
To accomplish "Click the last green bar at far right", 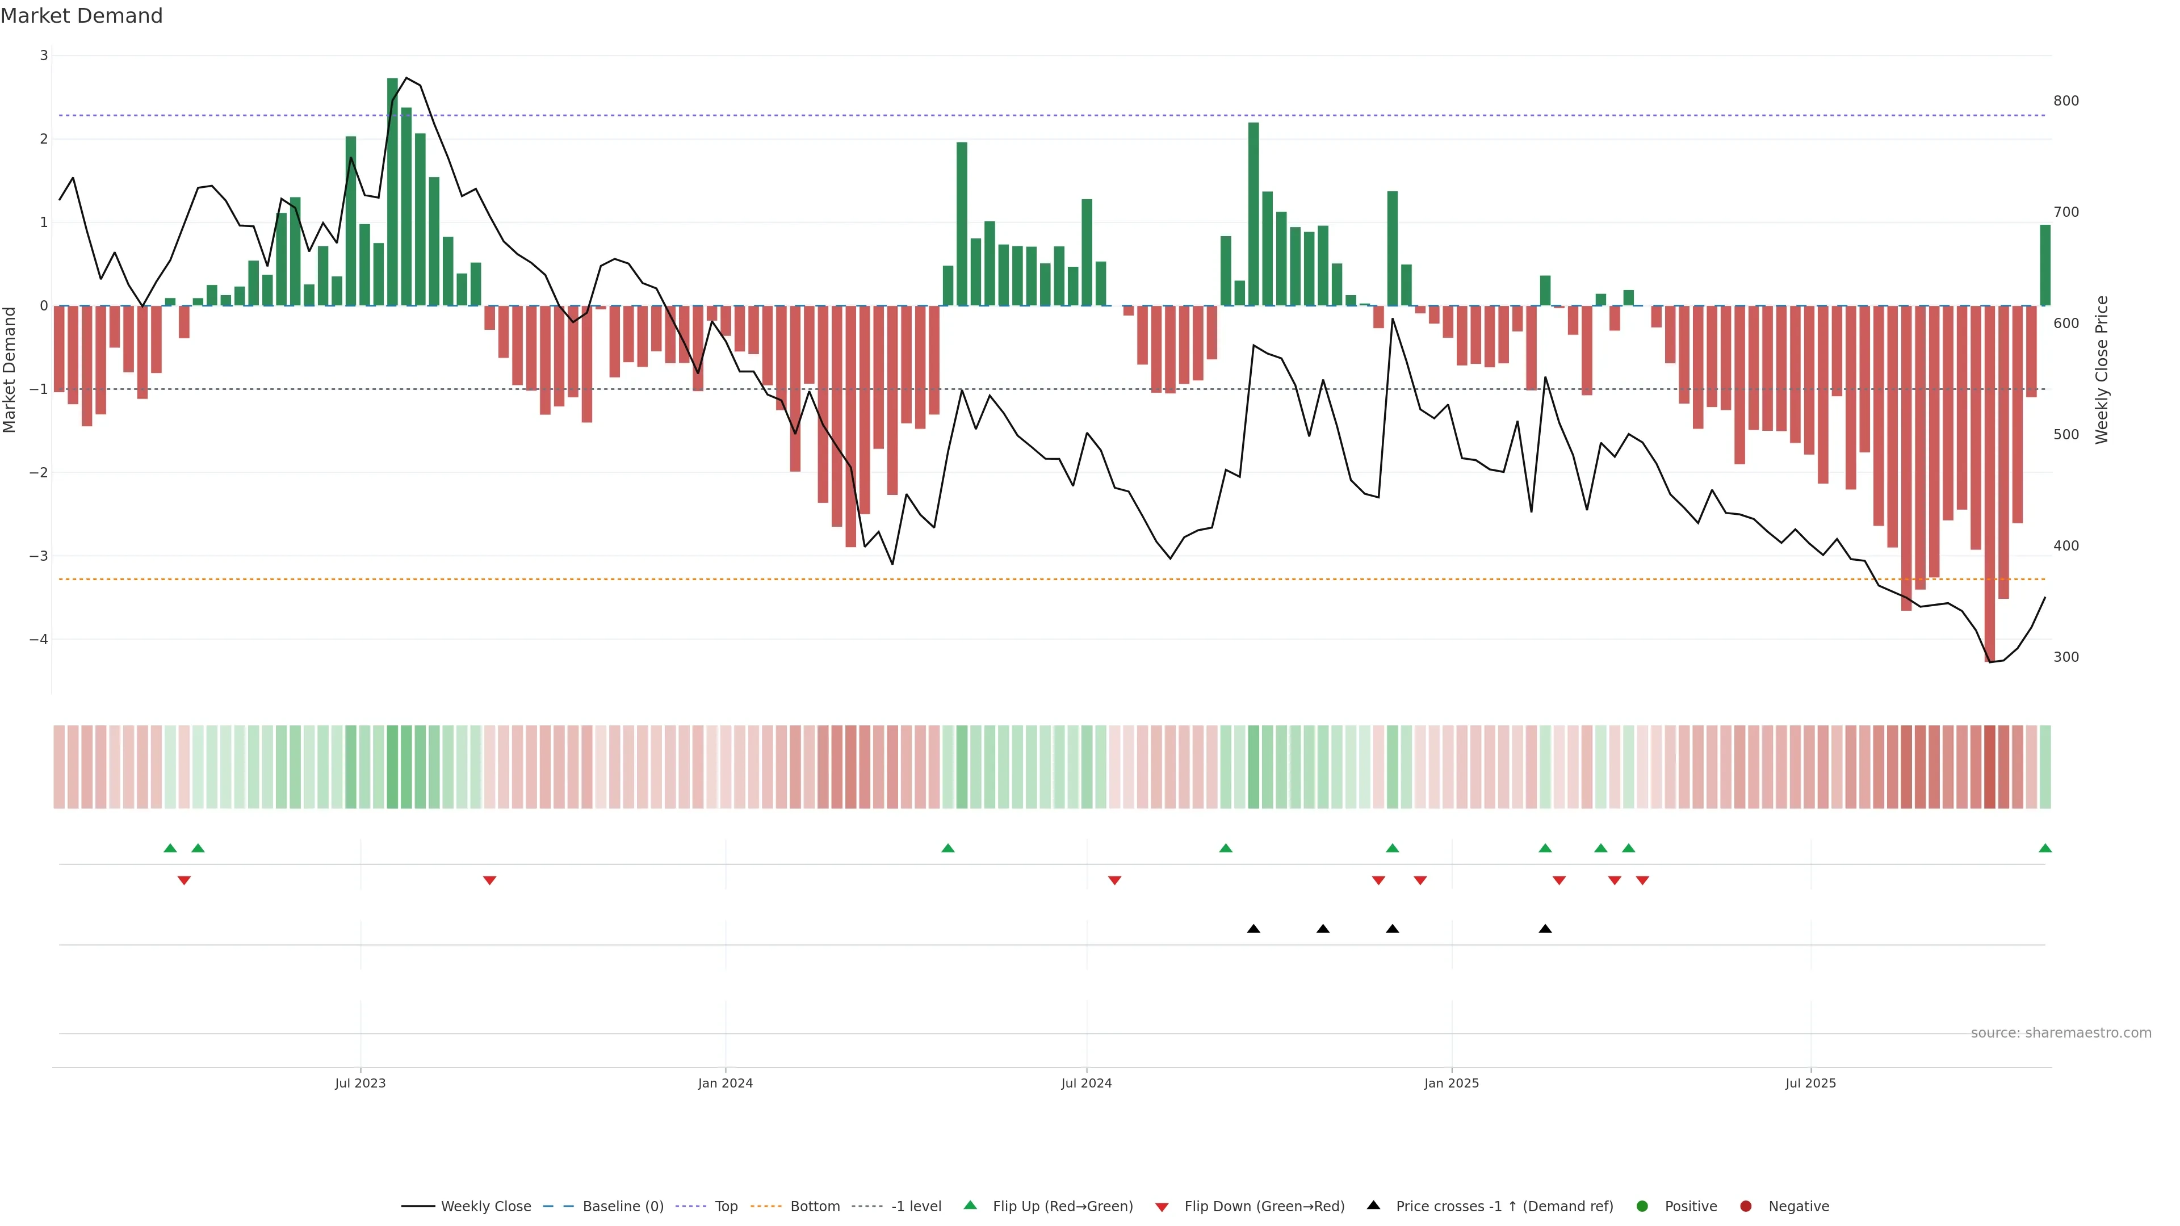I will pyautogui.click(x=2044, y=265).
